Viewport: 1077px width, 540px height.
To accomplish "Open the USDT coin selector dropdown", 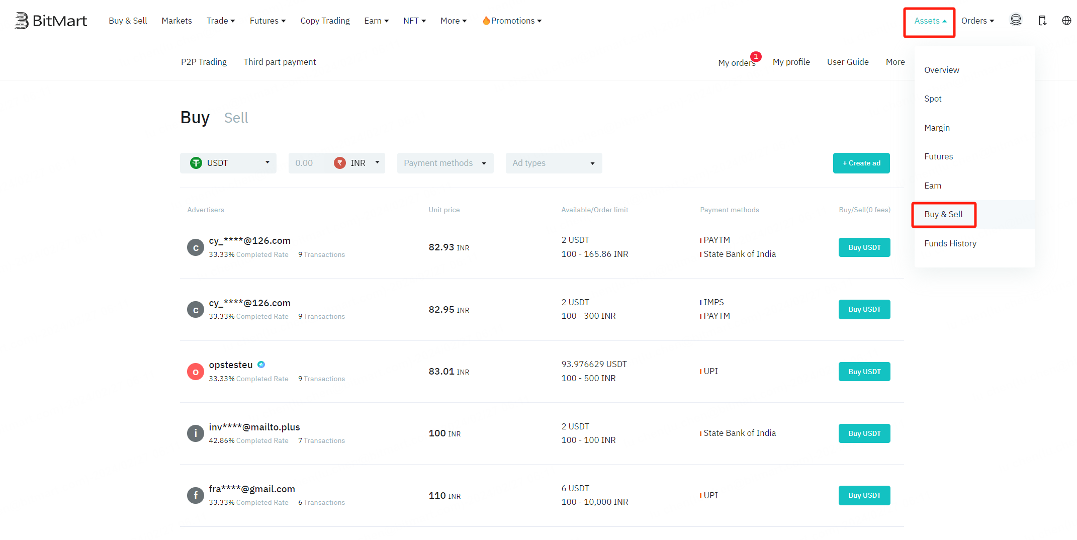I will (x=228, y=163).
